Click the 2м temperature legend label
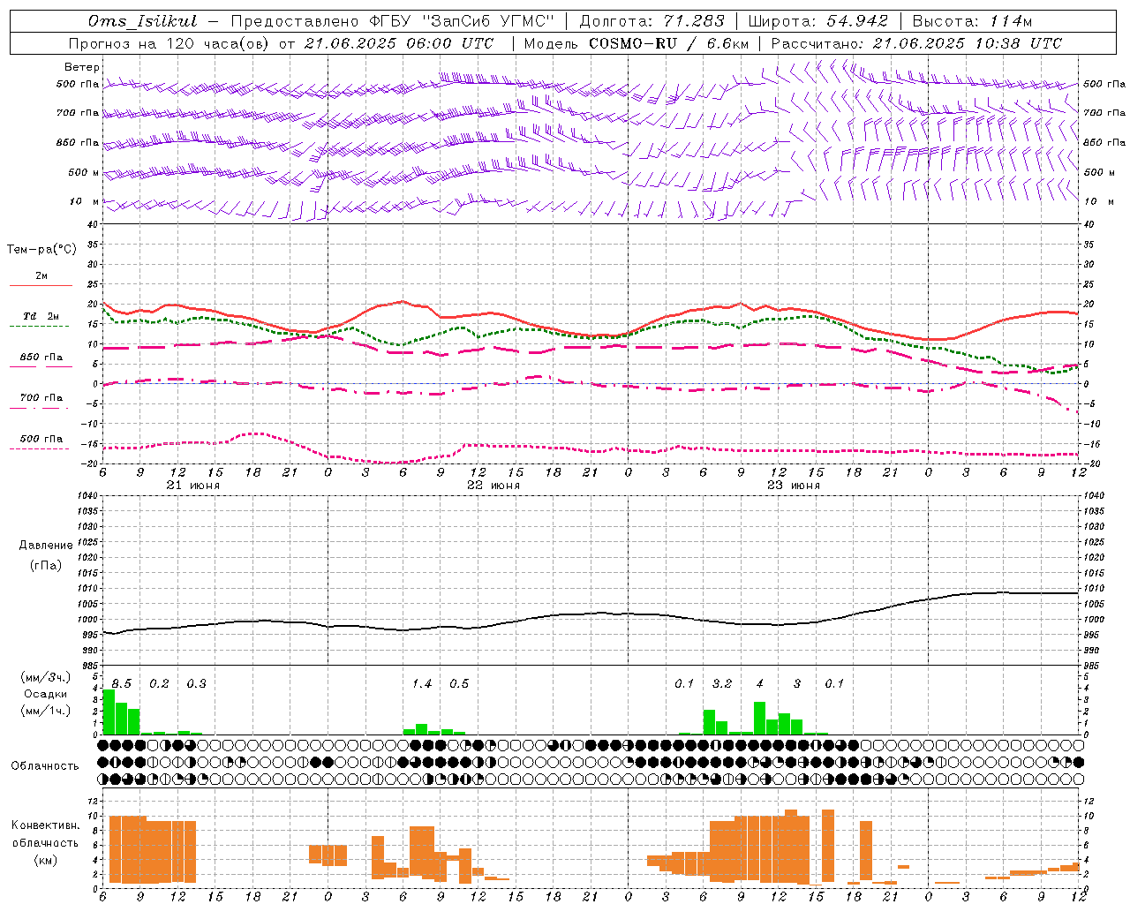 41,275
